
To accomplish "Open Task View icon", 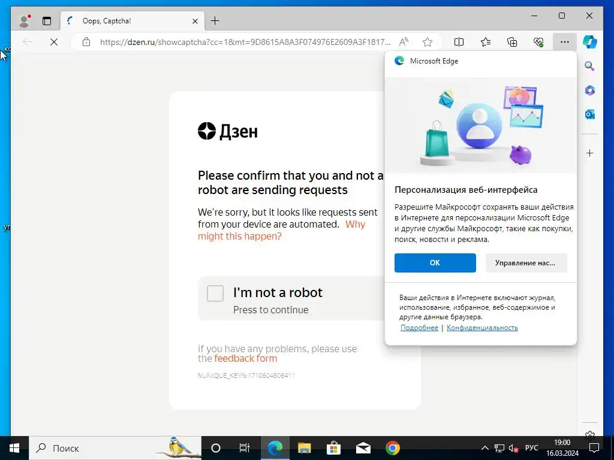I will [x=245, y=448].
